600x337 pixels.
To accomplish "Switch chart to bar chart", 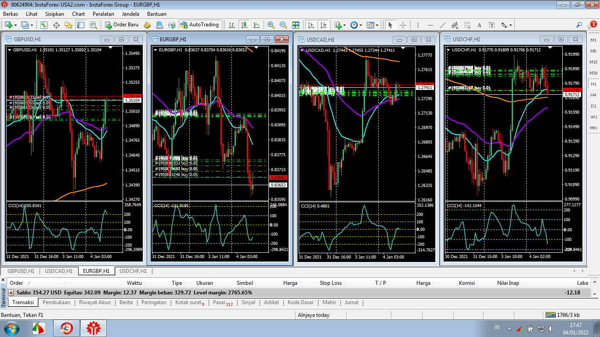I will click(233, 25).
